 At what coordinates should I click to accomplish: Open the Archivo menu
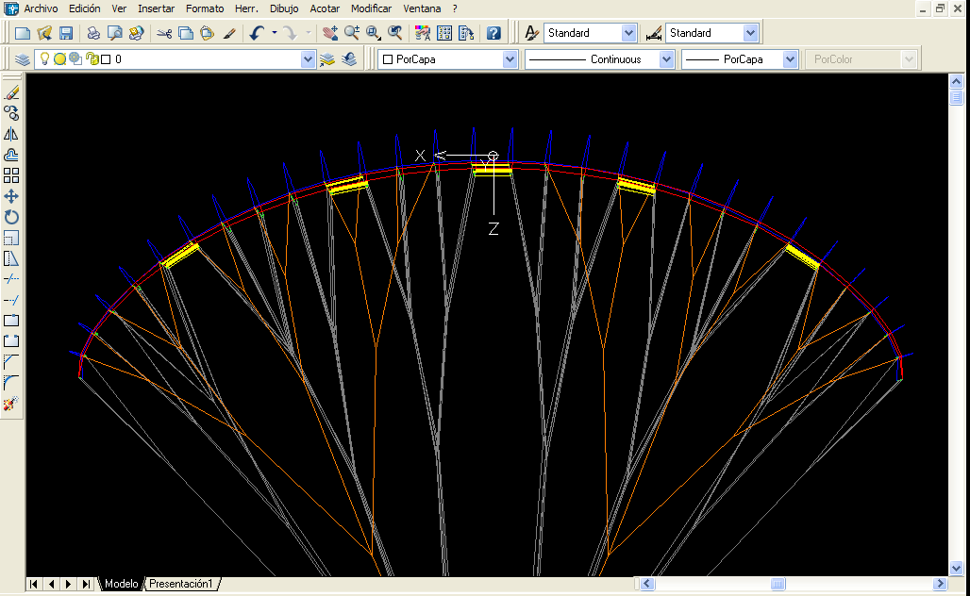pos(41,8)
